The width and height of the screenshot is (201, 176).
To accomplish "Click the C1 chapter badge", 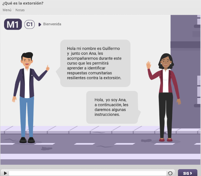I will point(30,24).
